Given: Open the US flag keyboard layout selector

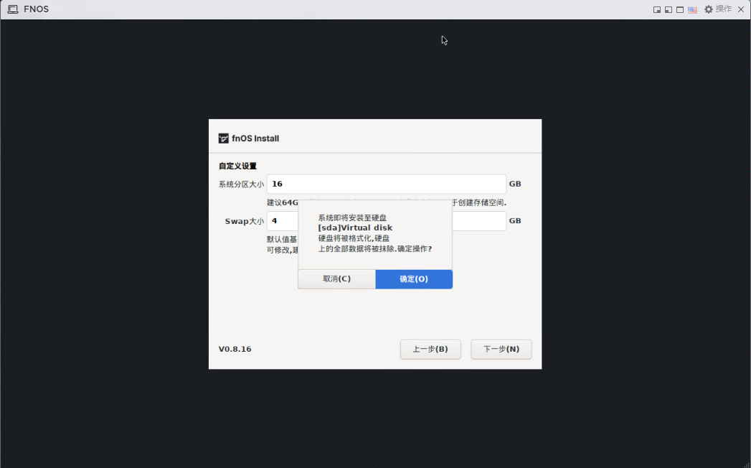Looking at the screenshot, I should [x=692, y=9].
